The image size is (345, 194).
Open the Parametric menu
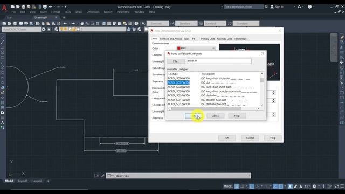[123, 12]
